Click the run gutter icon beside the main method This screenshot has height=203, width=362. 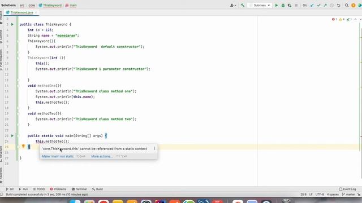click(x=12, y=135)
